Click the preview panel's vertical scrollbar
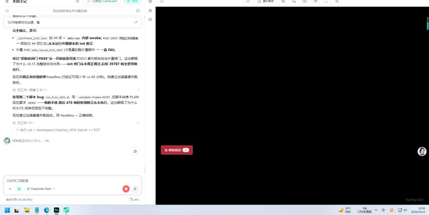The height and width of the screenshot is (215, 429). pos(428,23)
